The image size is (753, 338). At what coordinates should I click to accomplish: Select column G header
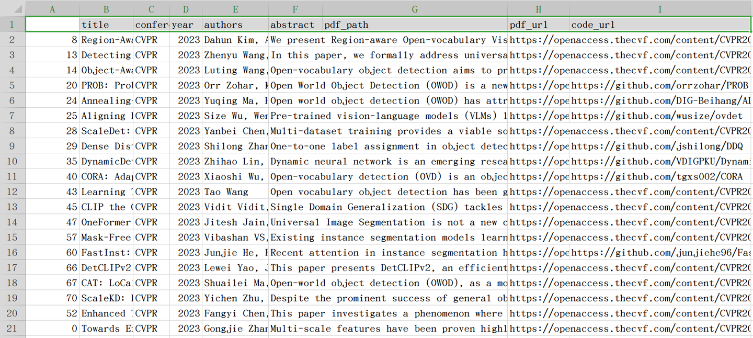pyautogui.click(x=415, y=9)
